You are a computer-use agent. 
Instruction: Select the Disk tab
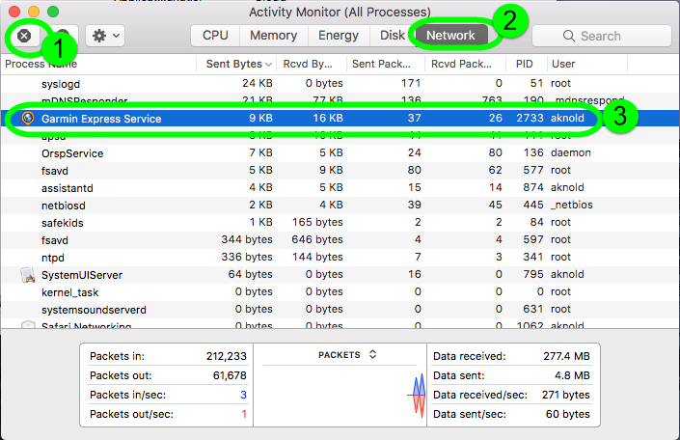[x=392, y=36]
